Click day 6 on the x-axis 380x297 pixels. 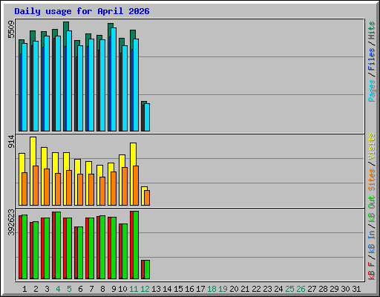[80, 289]
